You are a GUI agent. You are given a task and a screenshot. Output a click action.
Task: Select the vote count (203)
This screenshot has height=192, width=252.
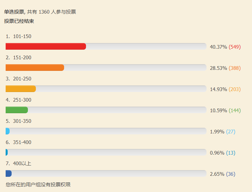pos(235,89)
